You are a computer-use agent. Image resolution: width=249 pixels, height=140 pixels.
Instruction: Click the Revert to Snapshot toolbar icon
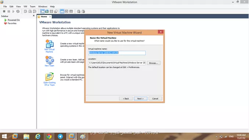tap(30, 11)
